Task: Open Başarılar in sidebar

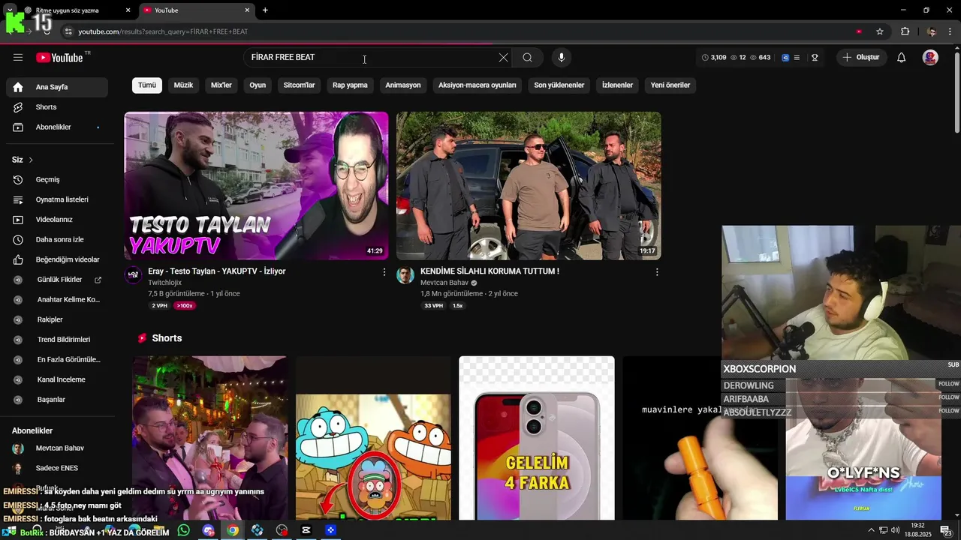Action: tap(57, 400)
